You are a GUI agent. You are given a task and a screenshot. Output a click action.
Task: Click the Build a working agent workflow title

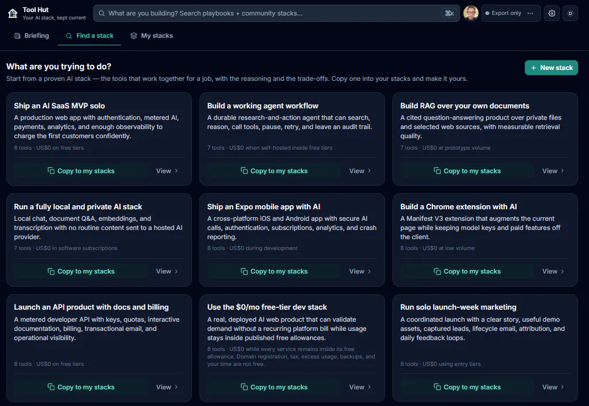(x=262, y=106)
